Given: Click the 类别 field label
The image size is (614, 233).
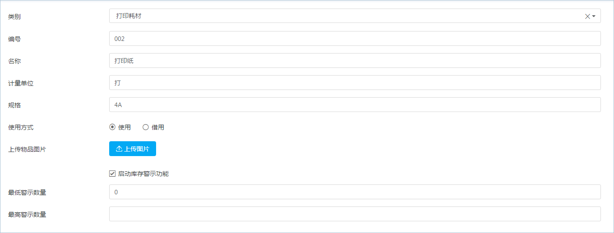Looking at the screenshot, I should point(14,17).
